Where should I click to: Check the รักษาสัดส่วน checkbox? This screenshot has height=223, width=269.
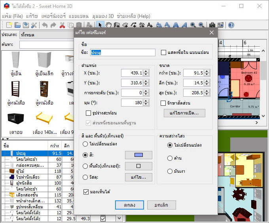tap(163, 103)
